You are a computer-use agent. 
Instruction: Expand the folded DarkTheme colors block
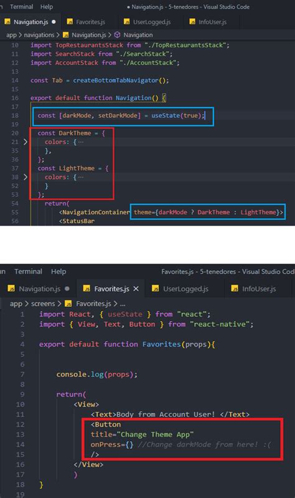tap(26, 142)
